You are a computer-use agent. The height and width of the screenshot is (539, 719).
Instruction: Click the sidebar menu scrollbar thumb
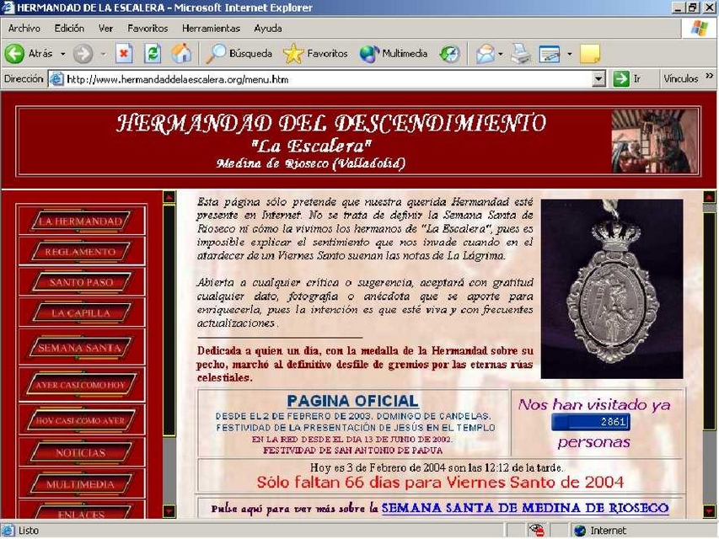tap(169, 320)
